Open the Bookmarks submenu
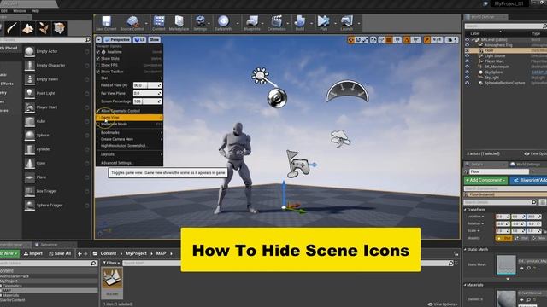The width and height of the screenshot is (547, 307). click(129, 133)
